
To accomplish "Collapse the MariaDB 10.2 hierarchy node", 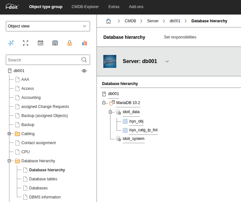I will pos(104,103).
